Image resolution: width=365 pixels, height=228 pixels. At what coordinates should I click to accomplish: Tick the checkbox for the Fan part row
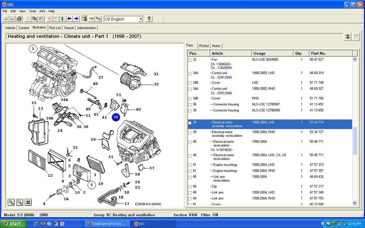pos(189,59)
